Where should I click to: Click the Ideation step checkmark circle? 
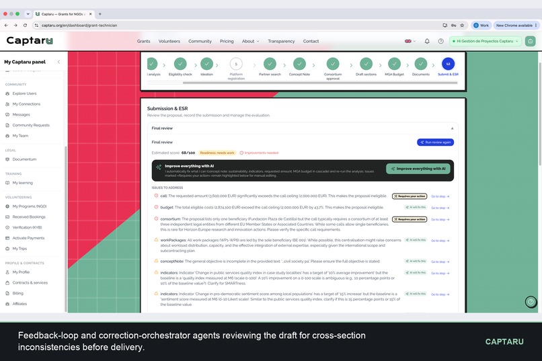206,64
